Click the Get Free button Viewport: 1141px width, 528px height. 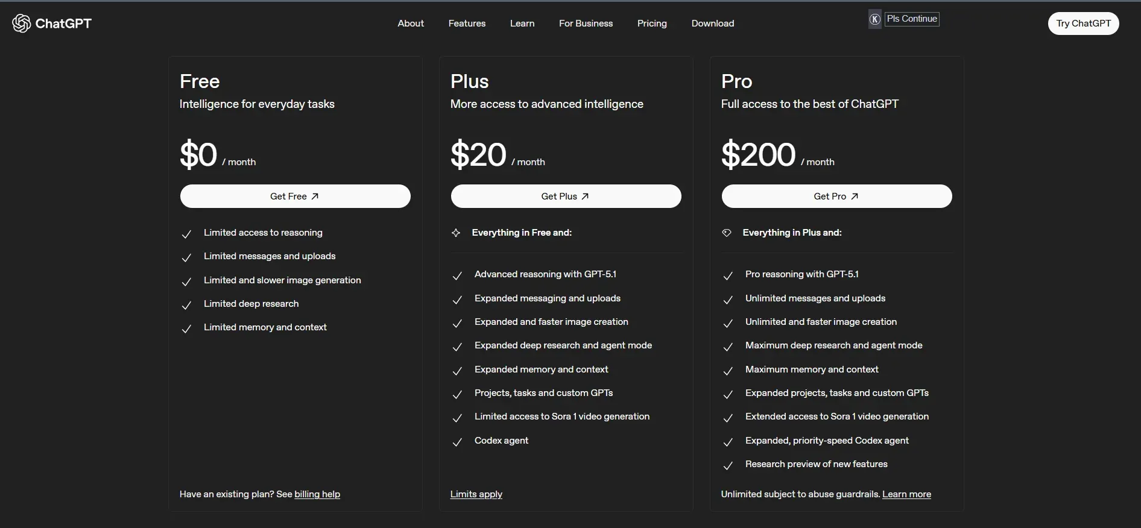pos(295,196)
